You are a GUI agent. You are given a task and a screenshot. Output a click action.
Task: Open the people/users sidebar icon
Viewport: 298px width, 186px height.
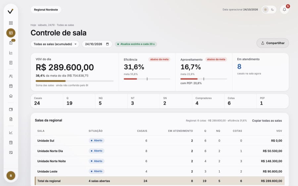pyautogui.click(x=11, y=76)
